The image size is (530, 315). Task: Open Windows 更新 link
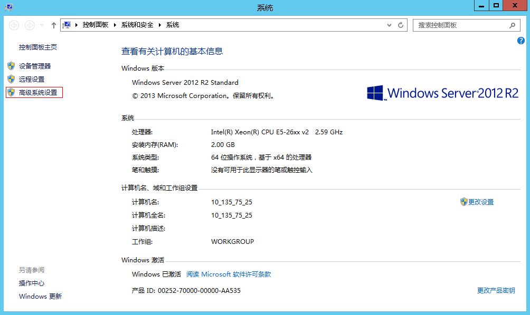tap(41, 297)
